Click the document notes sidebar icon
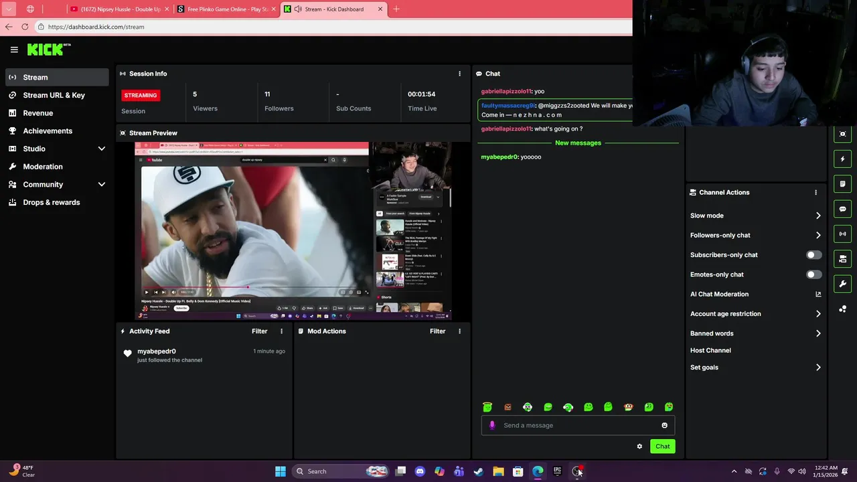857x482 pixels. 842,184
